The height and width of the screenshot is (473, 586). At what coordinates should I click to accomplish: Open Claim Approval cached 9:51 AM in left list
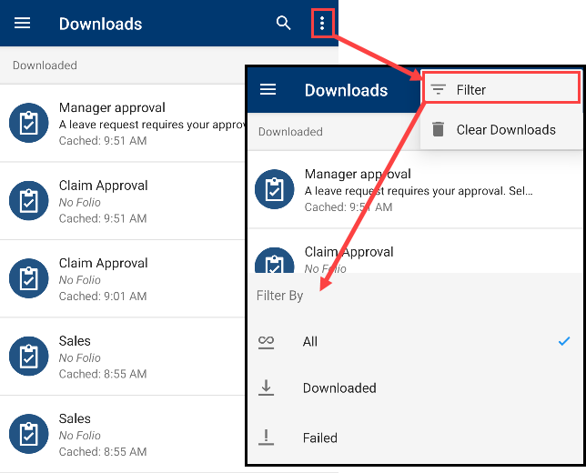(123, 201)
